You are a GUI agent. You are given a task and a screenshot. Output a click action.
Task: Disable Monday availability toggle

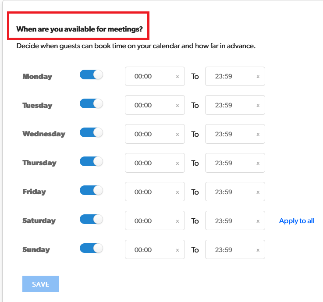91,75
